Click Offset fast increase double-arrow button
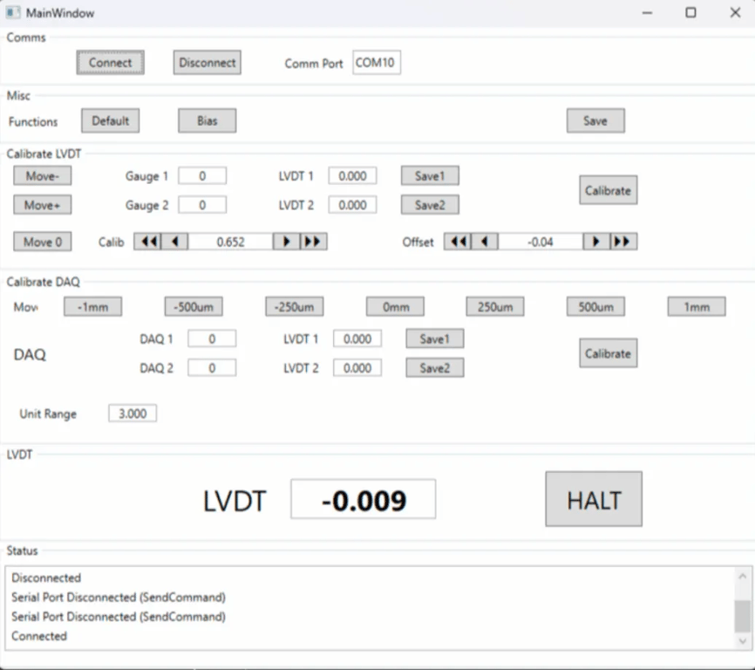 pyautogui.click(x=623, y=242)
